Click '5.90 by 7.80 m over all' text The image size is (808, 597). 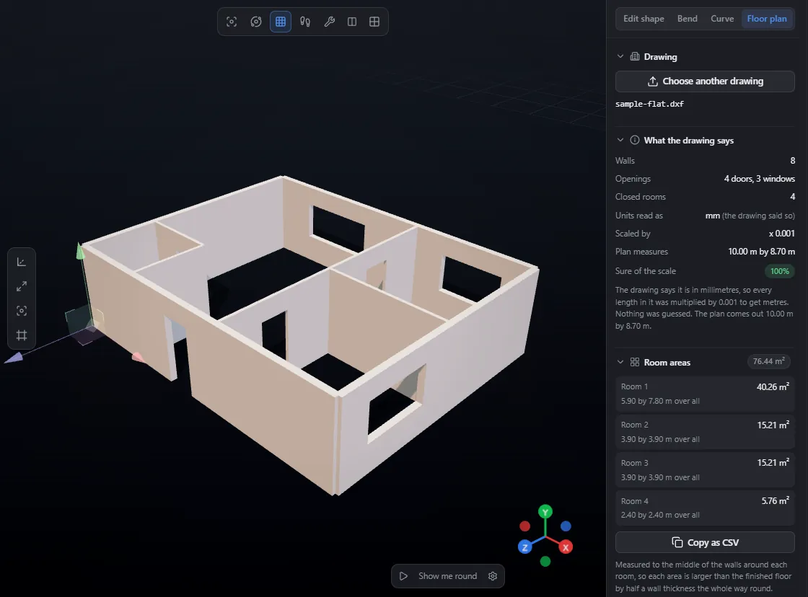(x=660, y=401)
